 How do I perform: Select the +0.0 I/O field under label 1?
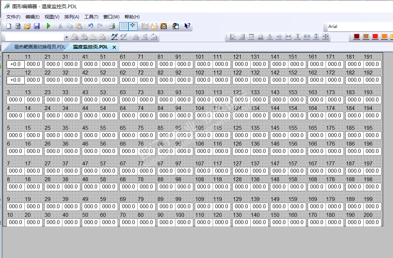(x=16, y=64)
